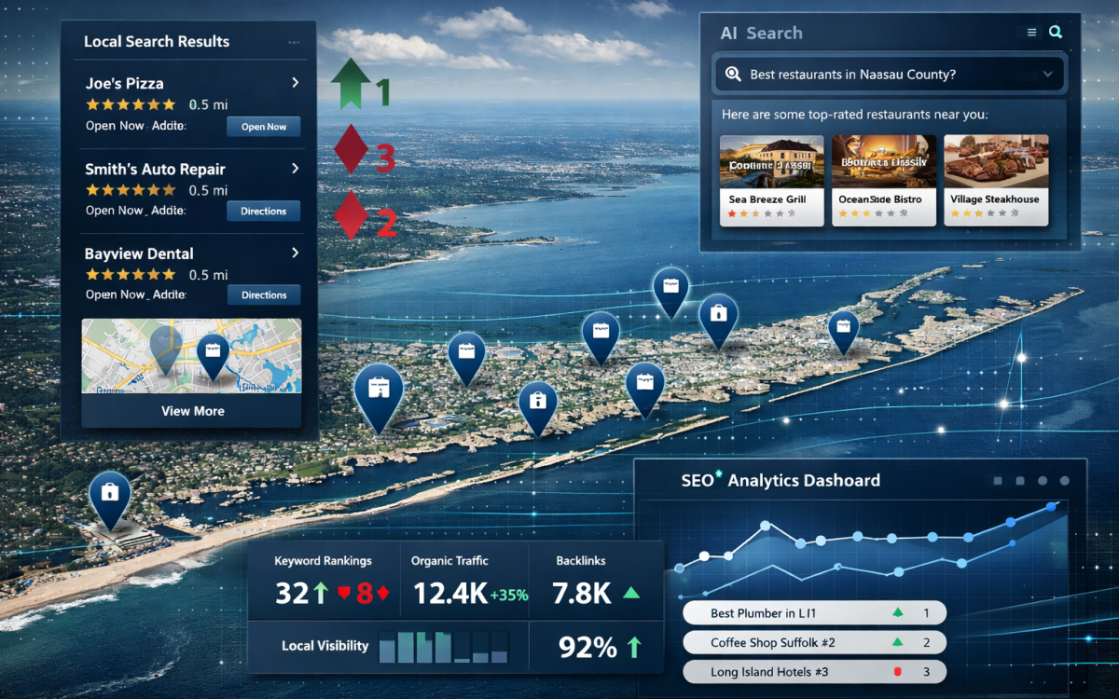Open the Village Steakhouse restaurant photo

point(996,161)
